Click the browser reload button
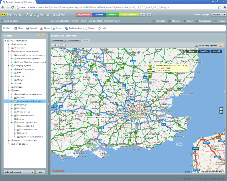This screenshot has height=181, width=227. (x=13, y=7)
